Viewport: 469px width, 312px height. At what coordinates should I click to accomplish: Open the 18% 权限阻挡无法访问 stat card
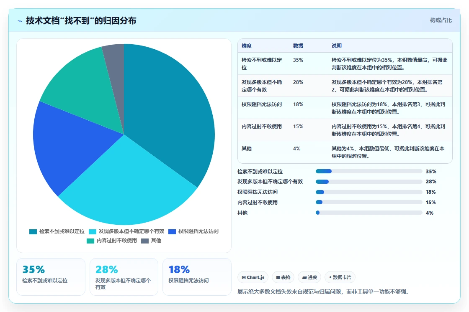(x=197, y=277)
